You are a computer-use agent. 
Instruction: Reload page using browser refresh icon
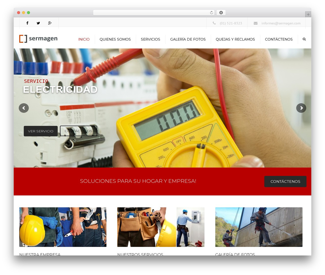[x=212, y=13]
